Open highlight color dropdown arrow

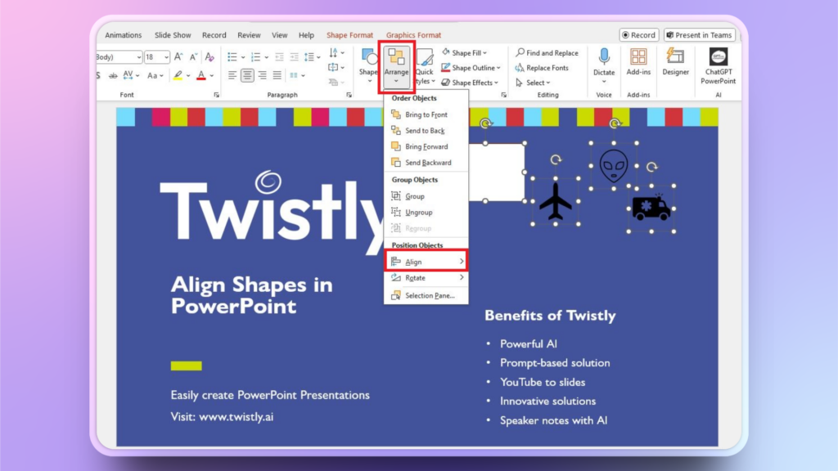(188, 76)
